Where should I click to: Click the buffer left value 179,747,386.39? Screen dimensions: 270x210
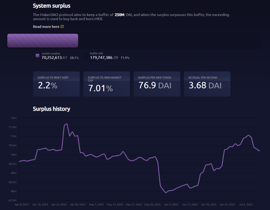pos(104,58)
